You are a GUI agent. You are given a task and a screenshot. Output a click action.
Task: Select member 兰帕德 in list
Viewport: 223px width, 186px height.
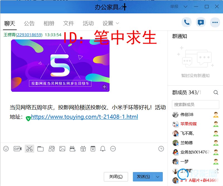195,143
